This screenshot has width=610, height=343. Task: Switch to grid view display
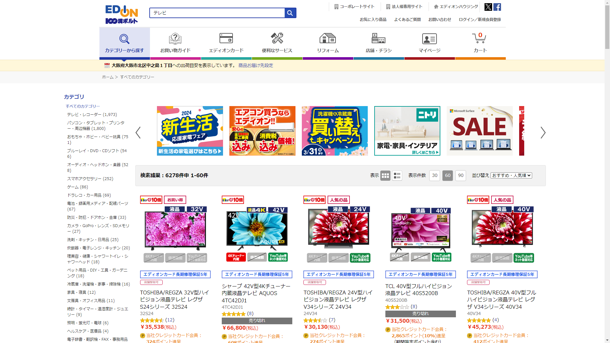[385, 176]
